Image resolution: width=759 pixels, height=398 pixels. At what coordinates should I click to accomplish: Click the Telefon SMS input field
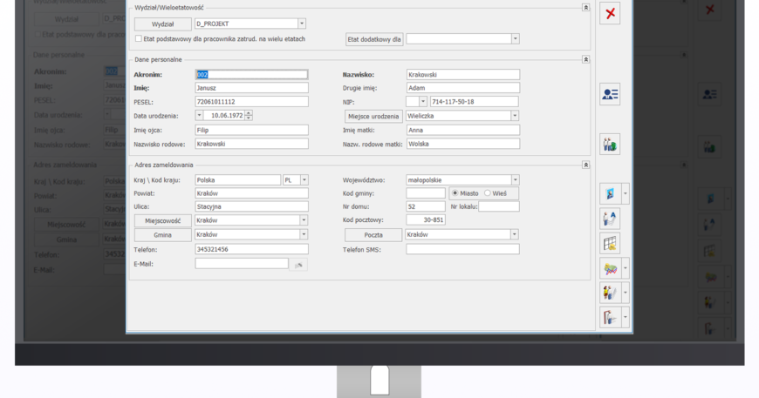[462, 249]
